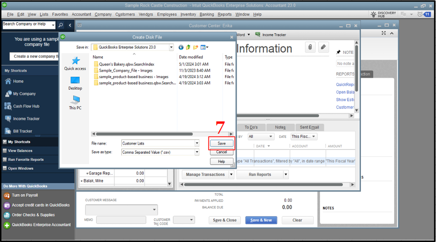Click the paperclip attach file icon
436x242 pixels.
click(x=310, y=47)
